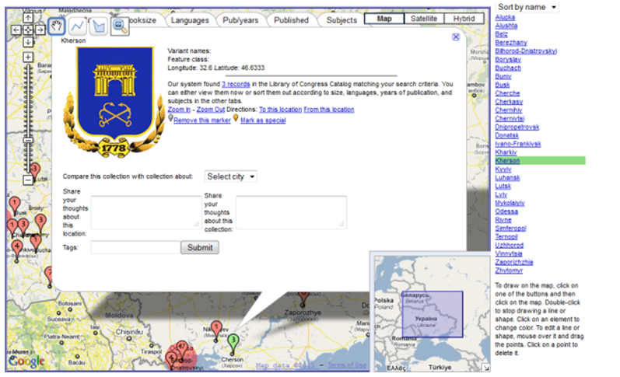Click Mark as special link
The image size is (620, 377).
(263, 120)
